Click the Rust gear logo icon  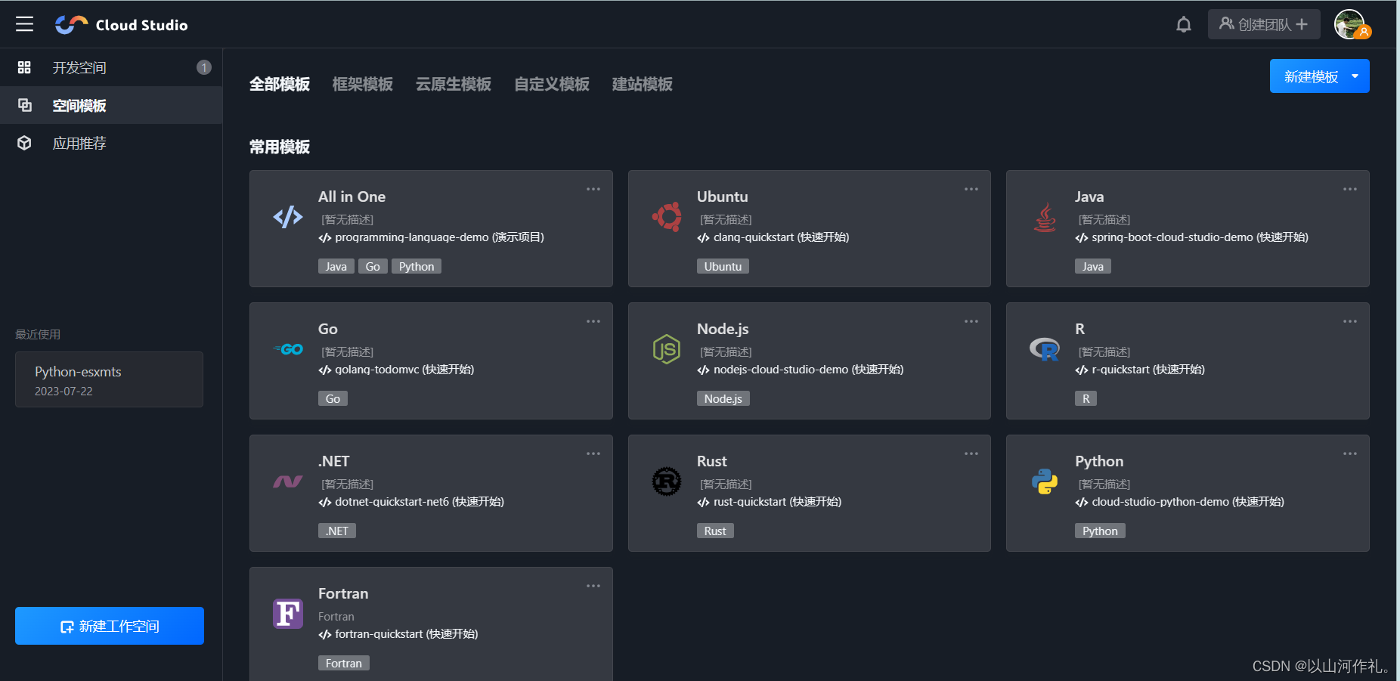click(x=667, y=481)
